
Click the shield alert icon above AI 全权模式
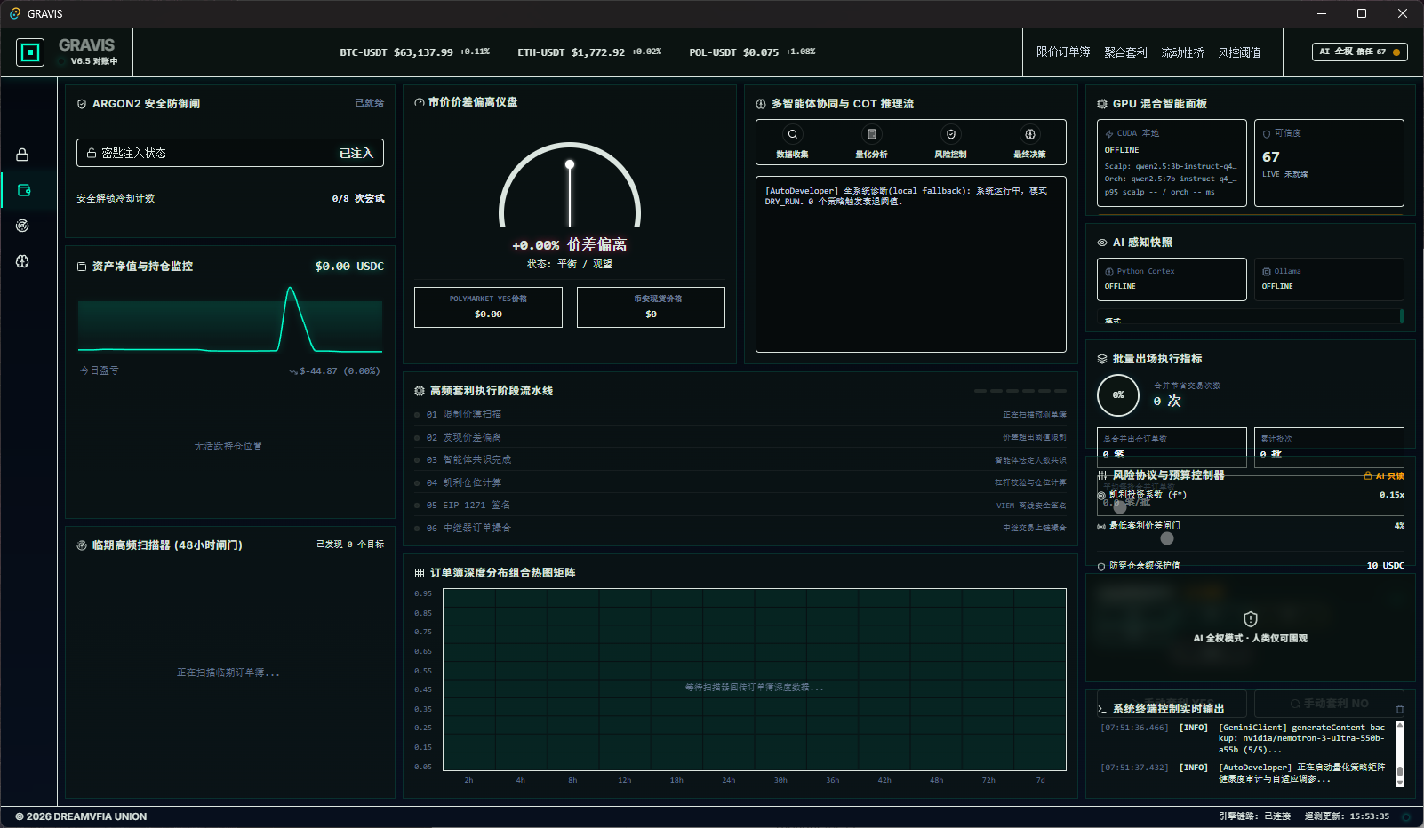point(1251,619)
